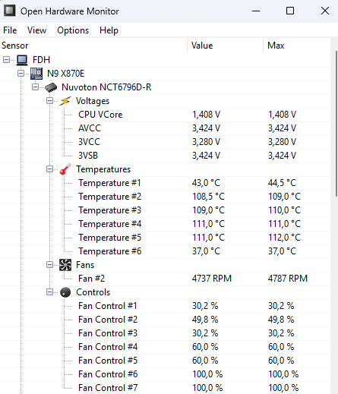Select the CPU VCore sensor row
338x394 pixels.
pos(165,115)
